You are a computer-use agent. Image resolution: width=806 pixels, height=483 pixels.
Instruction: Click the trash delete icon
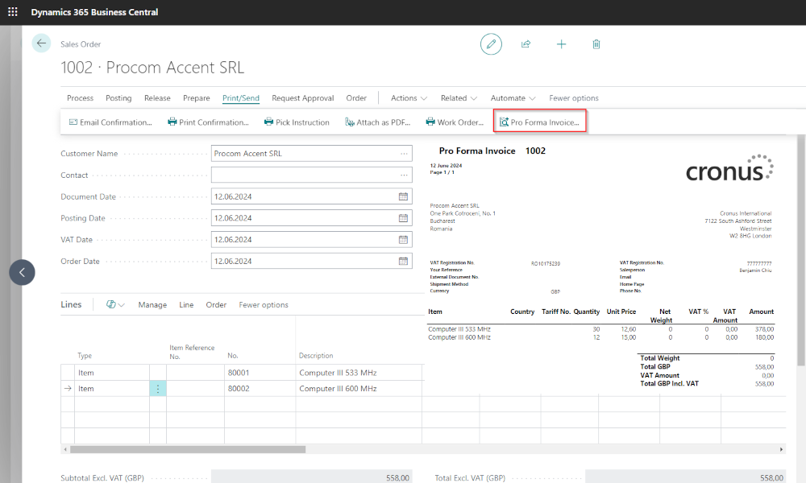click(x=596, y=44)
